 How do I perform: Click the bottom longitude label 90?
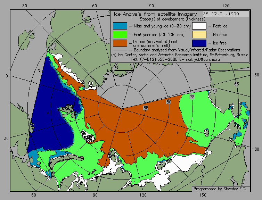tap(95, 195)
